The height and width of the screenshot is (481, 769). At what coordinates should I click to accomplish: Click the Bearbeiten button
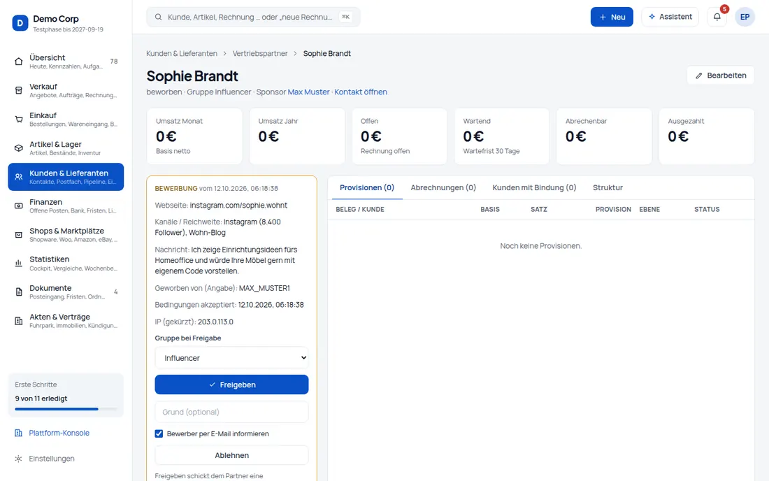pyautogui.click(x=721, y=76)
